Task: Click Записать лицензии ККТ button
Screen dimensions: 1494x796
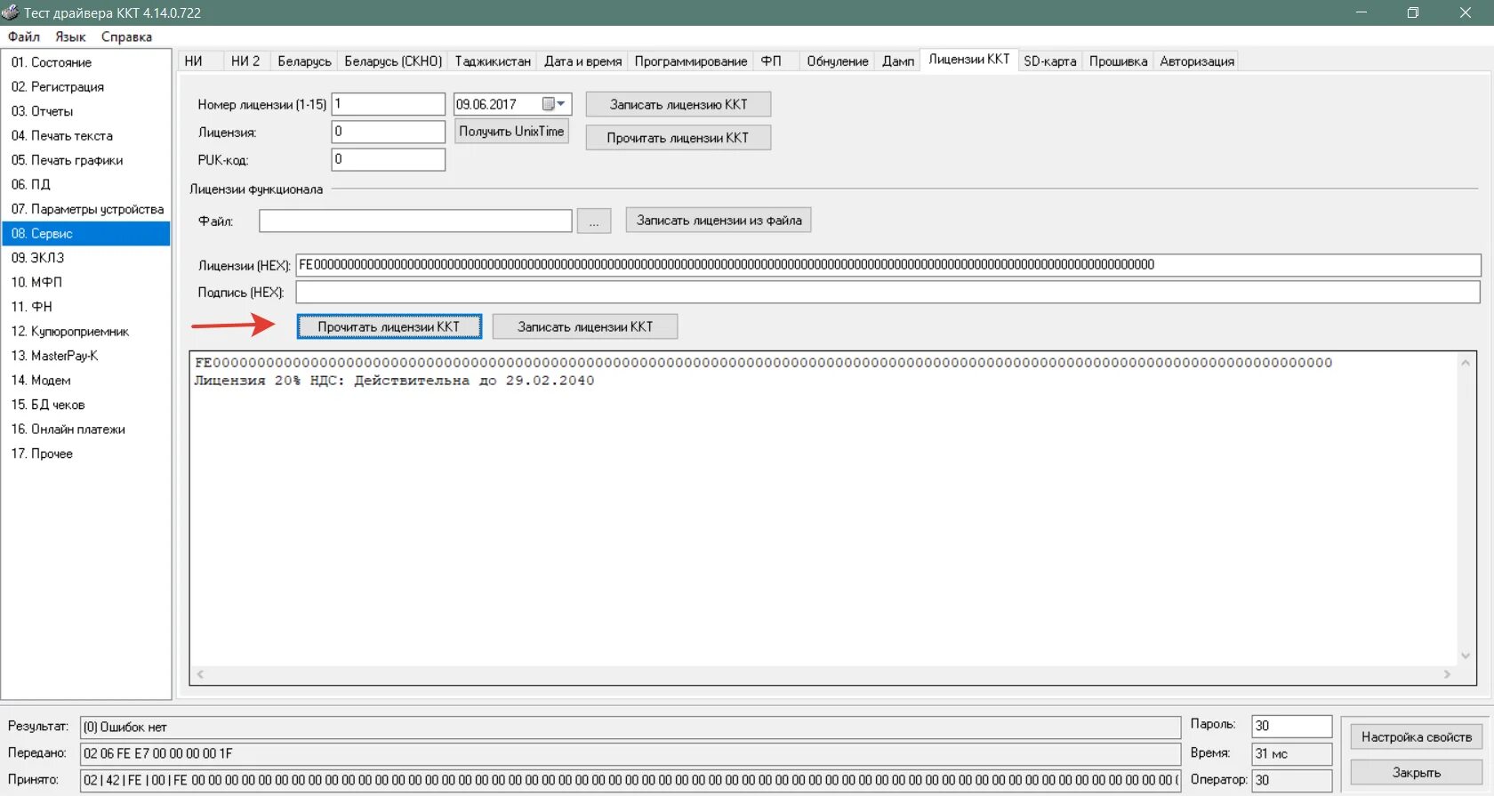Action: point(585,326)
